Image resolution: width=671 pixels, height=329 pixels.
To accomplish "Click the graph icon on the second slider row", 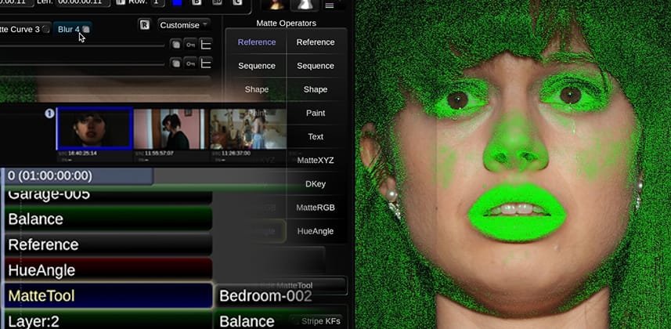I will (x=206, y=63).
